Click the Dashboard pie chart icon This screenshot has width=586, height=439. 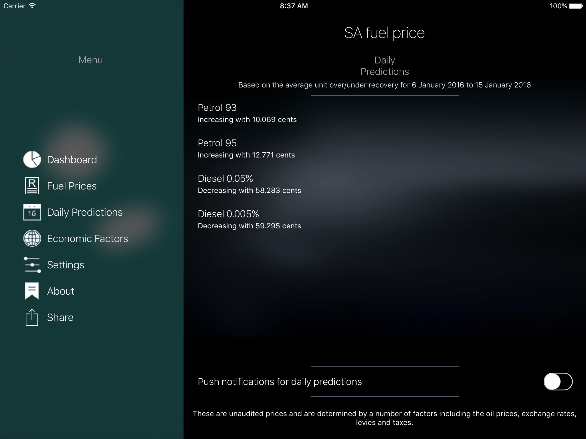click(32, 159)
